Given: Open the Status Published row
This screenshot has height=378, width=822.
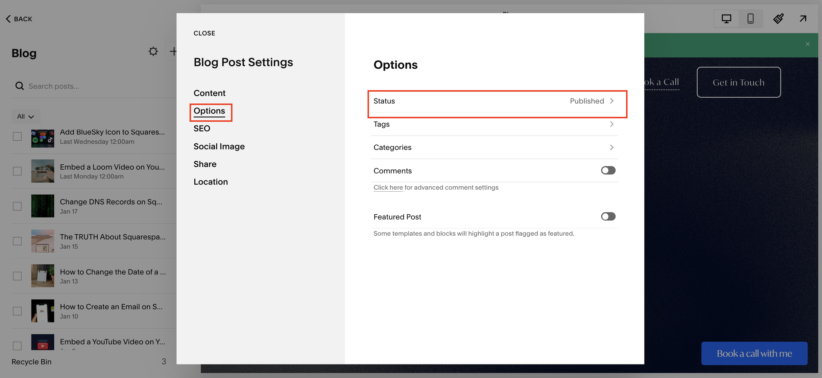Looking at the screenshot, I should pyautogui.click(x=493, y=101).
